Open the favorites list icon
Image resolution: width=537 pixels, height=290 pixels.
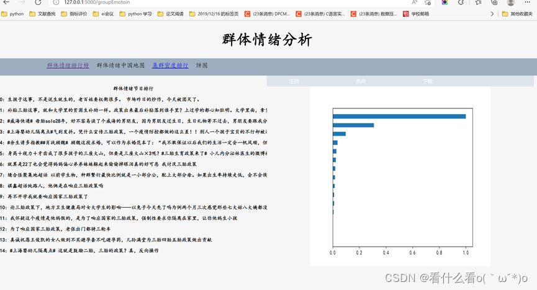coord(478,2)
